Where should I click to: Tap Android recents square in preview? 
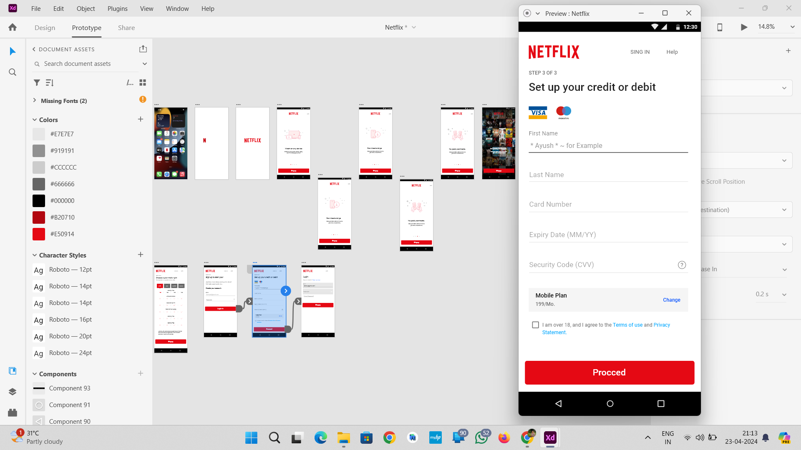pos(661,403)
